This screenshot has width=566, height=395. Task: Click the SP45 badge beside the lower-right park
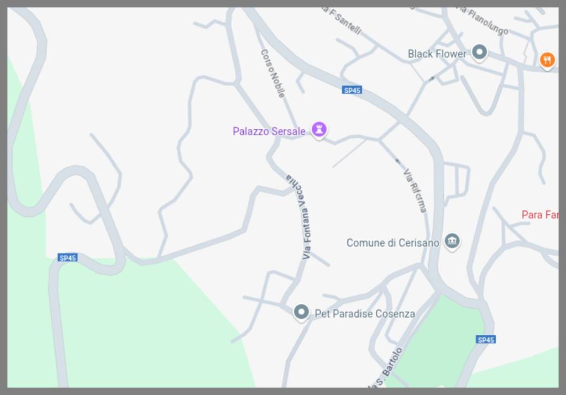coord(485,339)
